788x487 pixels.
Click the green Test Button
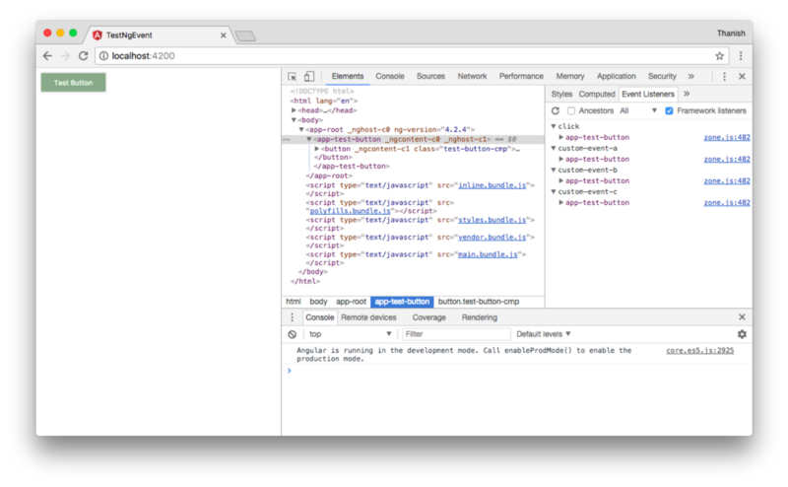pyautogui.click(x=73, y=83)
